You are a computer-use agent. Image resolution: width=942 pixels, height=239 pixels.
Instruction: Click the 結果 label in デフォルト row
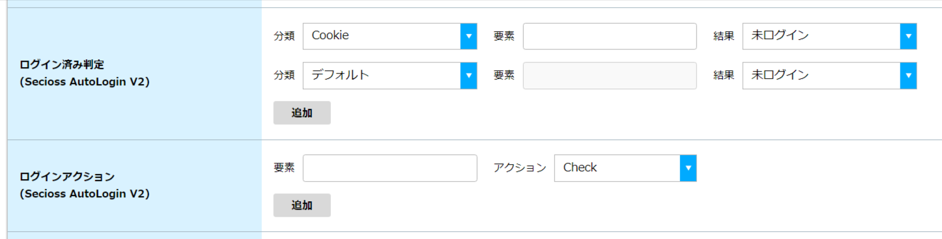pos(724,76)
